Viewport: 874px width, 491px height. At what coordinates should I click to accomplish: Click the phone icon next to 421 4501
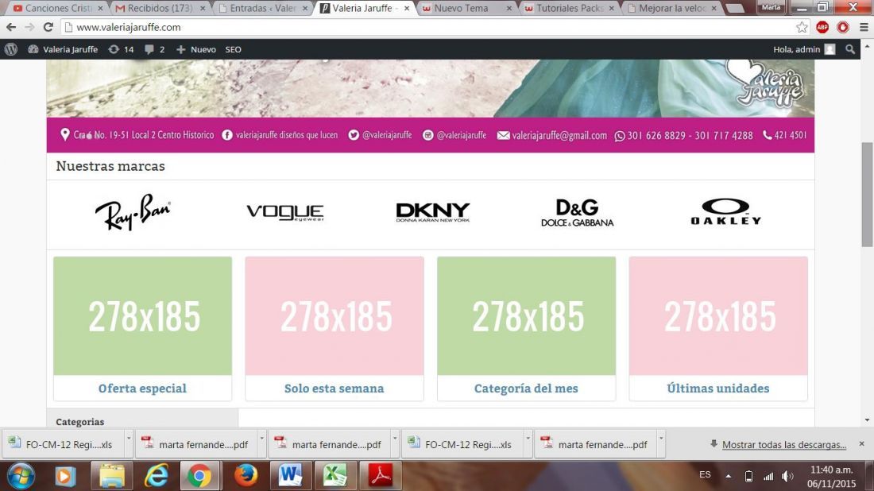pyautogui.click(x=768, y=135)
